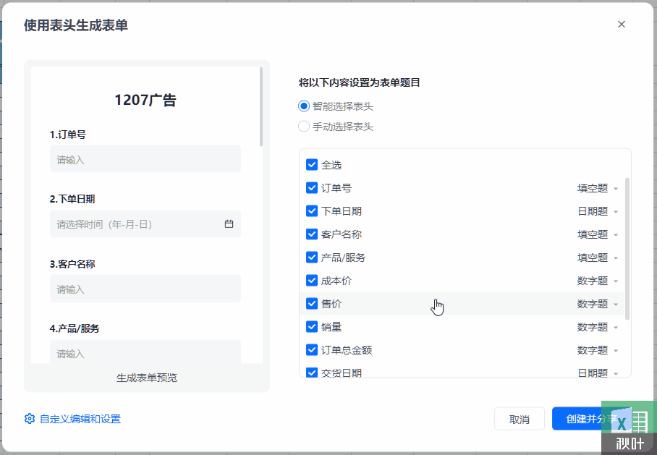
Task: Open 自定义编辑和设置 link
Action: click(x=80, y=419)
